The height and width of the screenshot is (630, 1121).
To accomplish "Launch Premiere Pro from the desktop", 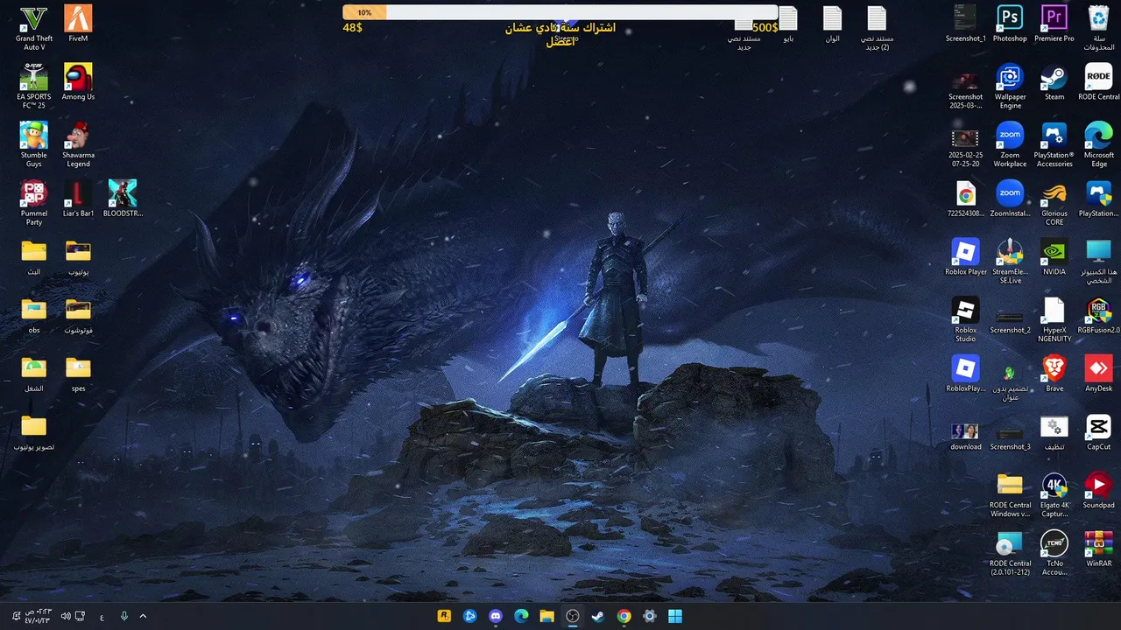I will click(1054, 24).
